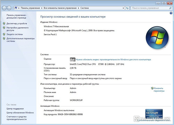
Task: Click the Refresh button in address bar
Action: (x=127, y=8)
